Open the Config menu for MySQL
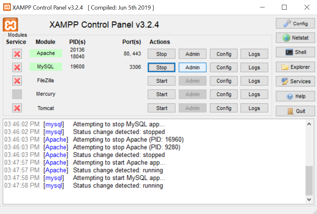The width and height of the screenshot is (317, 214). coord(224,67)
